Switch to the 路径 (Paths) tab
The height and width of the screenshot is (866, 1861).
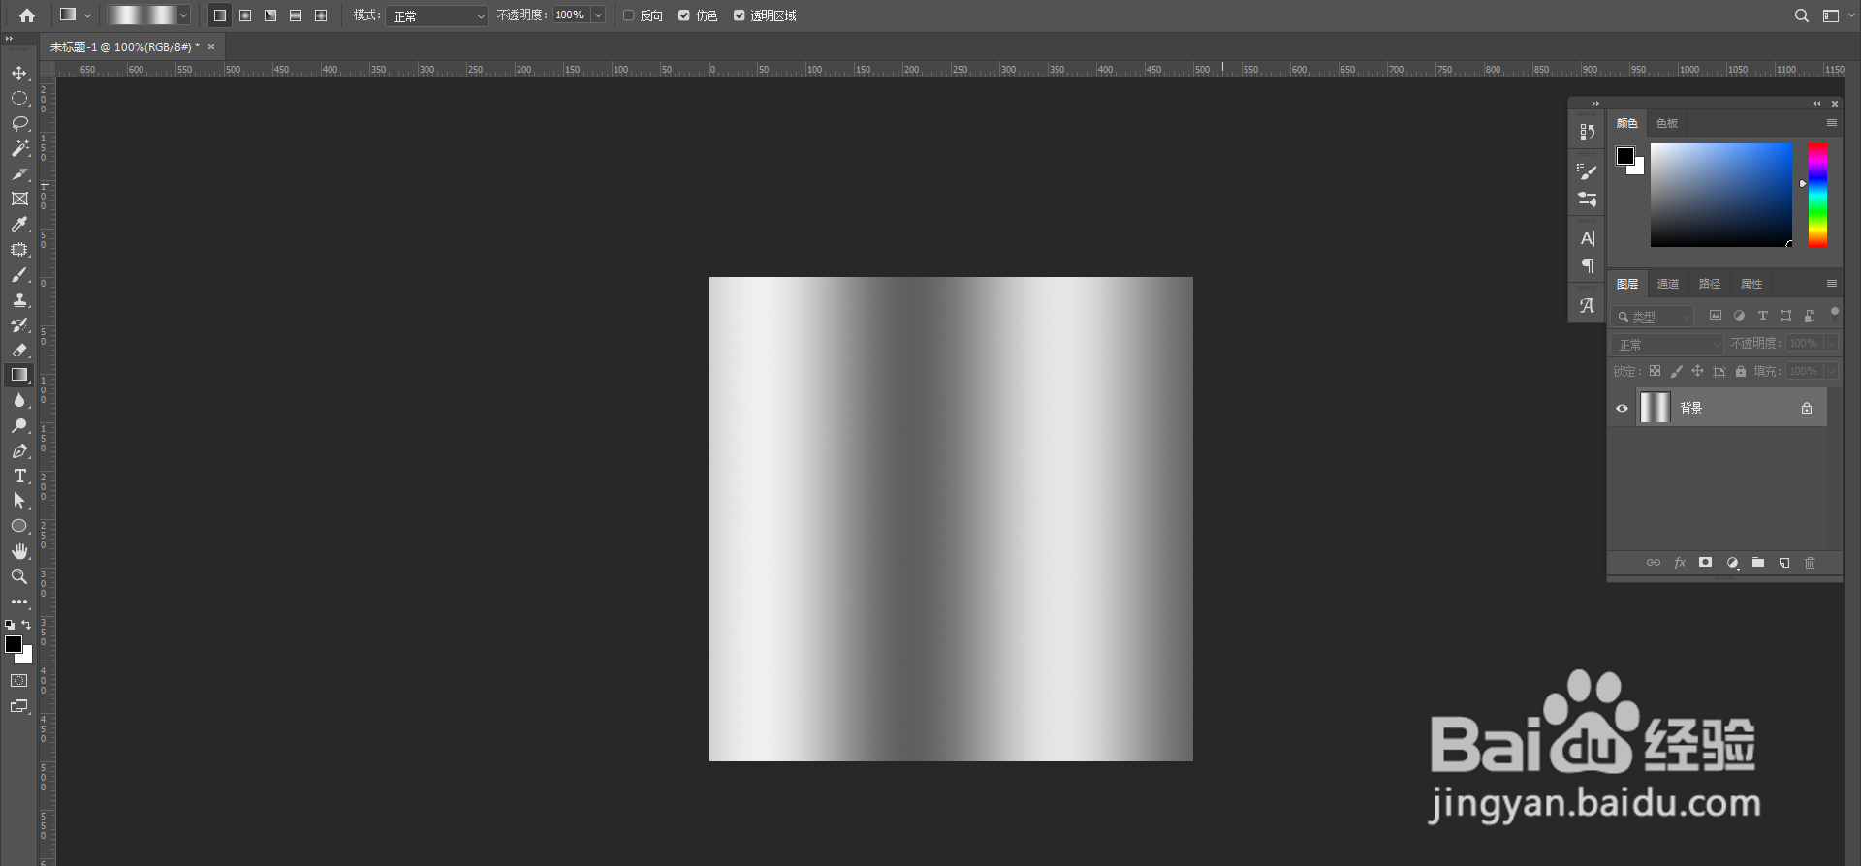(x=1710, y=284)
